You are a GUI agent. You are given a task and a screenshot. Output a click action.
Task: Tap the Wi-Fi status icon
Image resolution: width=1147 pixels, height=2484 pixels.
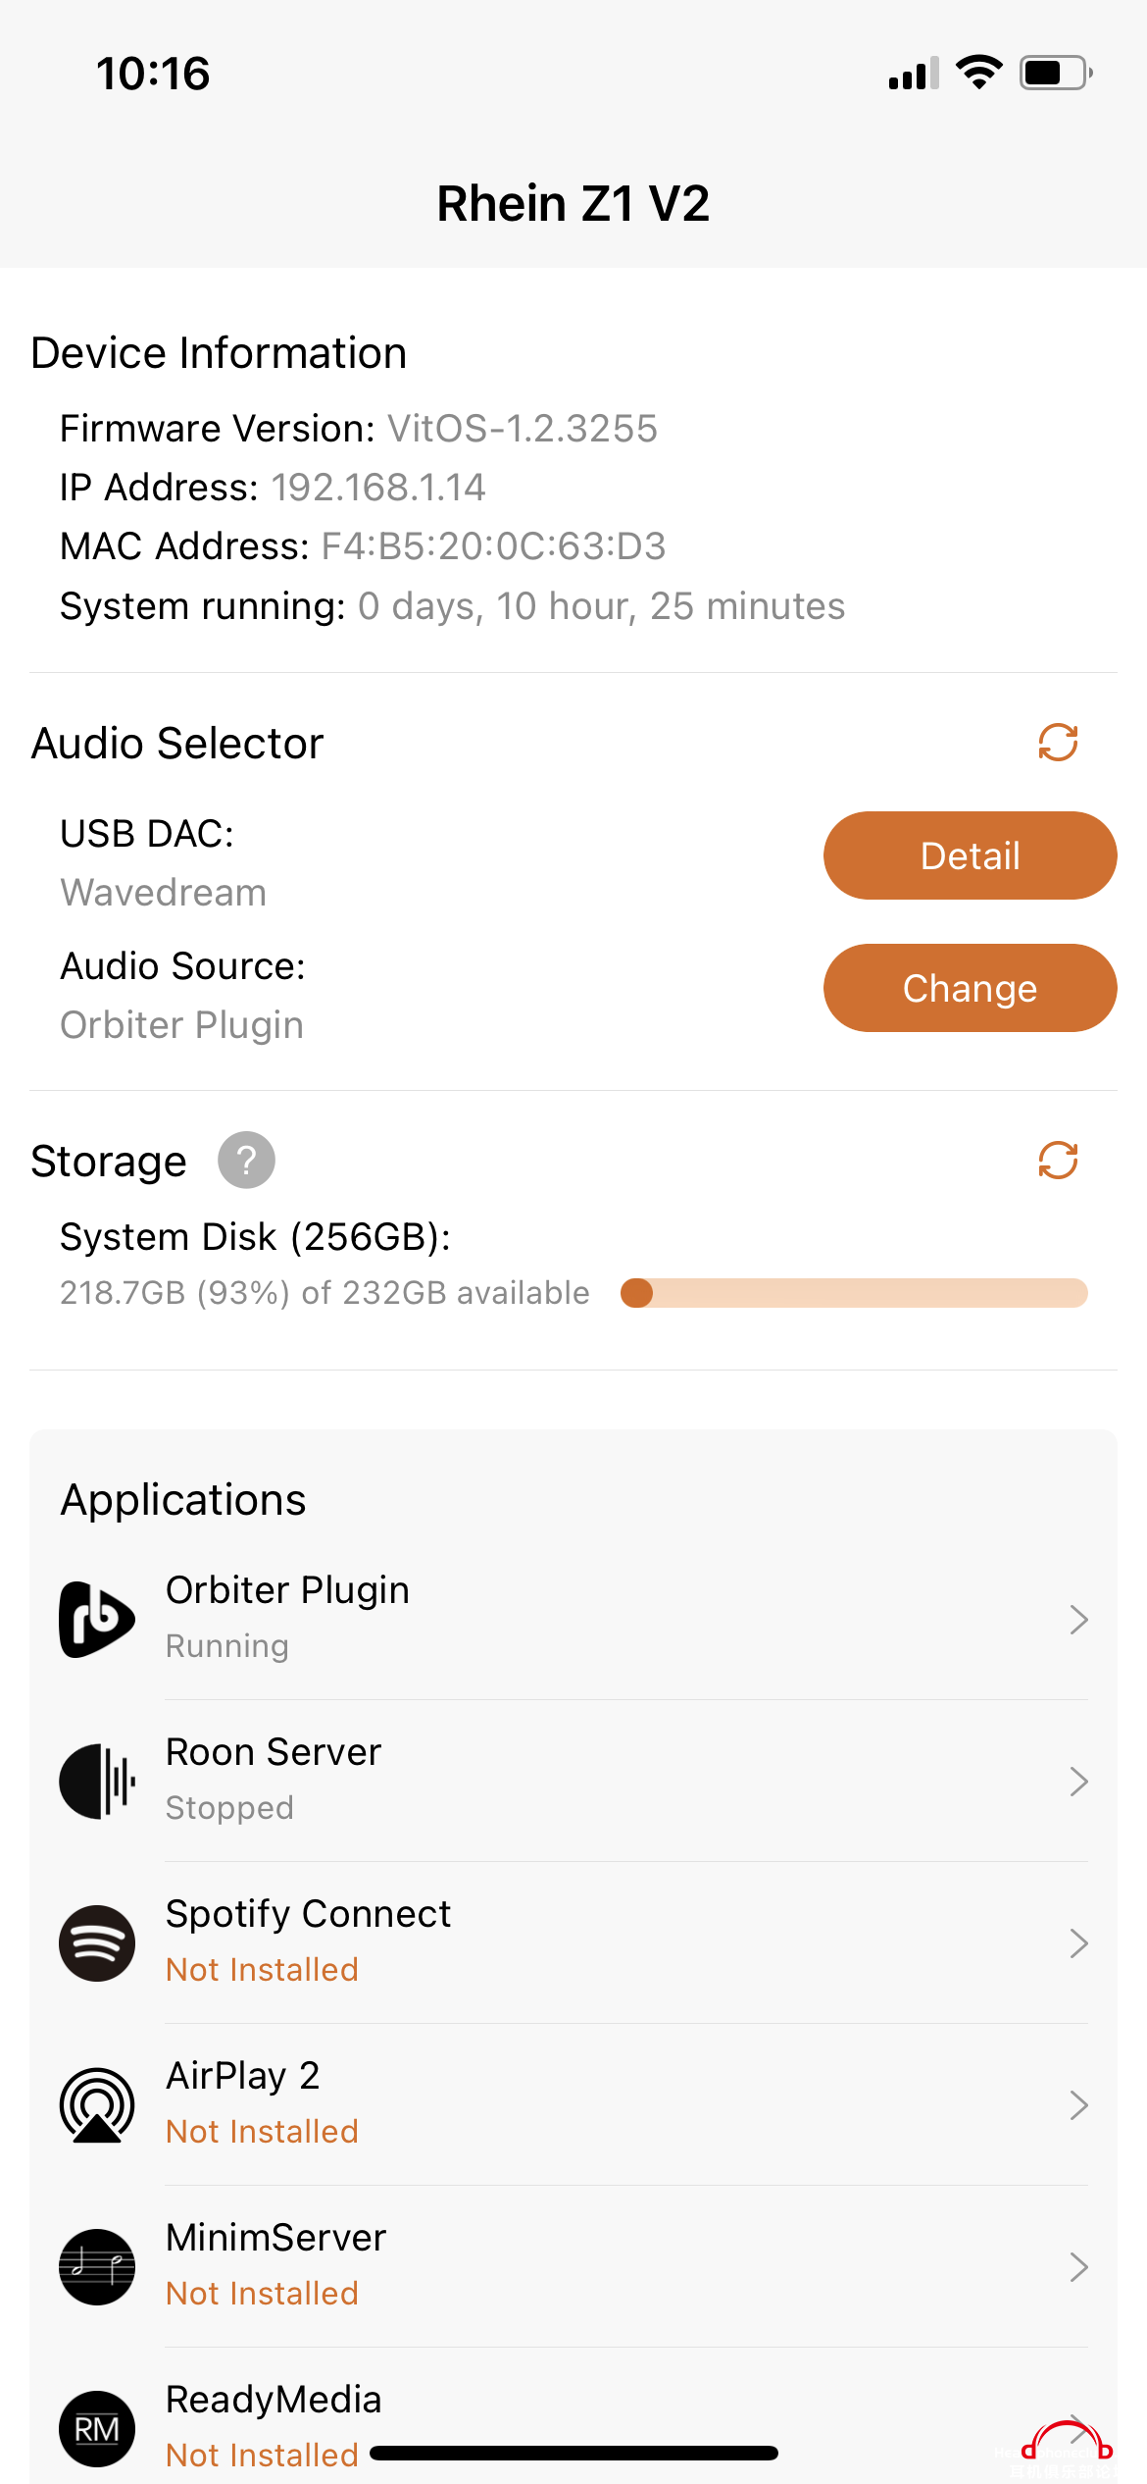[x=978, y=73]
